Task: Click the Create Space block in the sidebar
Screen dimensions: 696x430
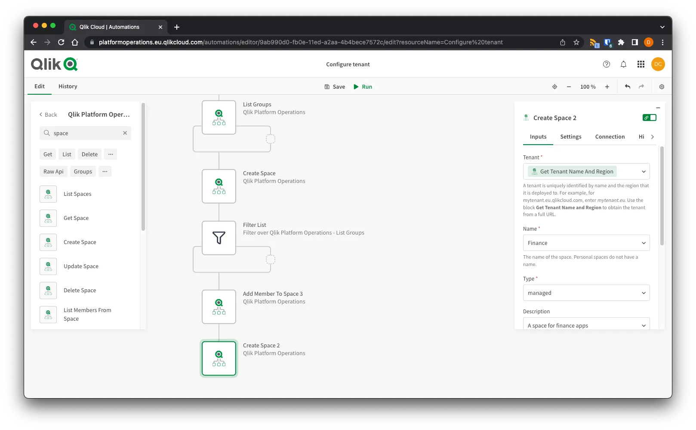Action: click(80, 242)
